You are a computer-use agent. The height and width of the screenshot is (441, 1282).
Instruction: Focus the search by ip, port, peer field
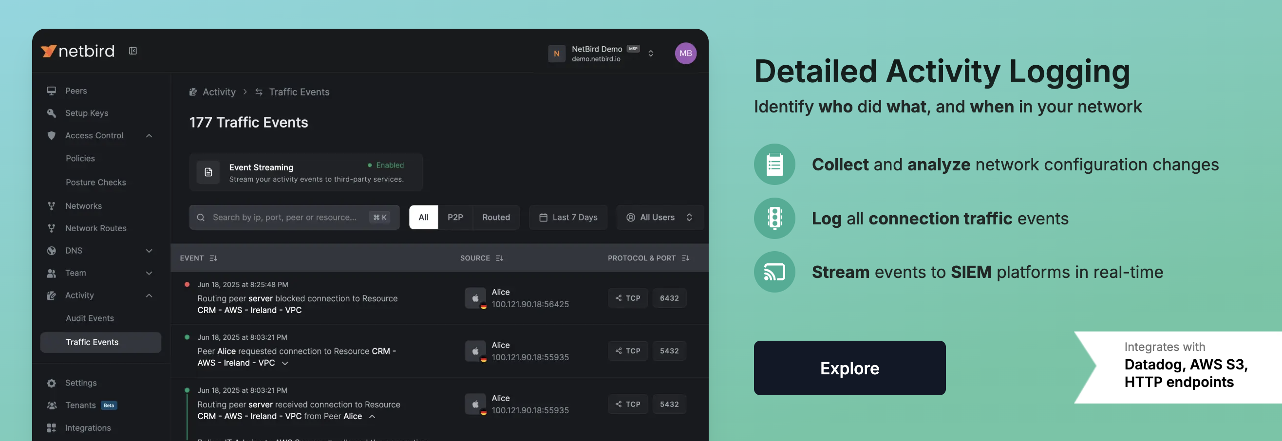point(294,218)
